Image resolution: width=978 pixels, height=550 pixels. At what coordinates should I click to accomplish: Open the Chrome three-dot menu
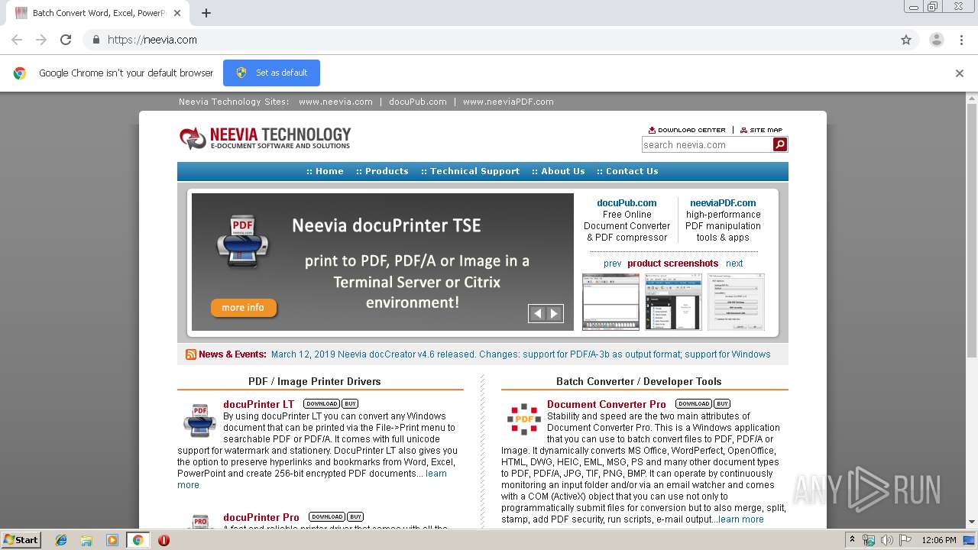pyautogui.click(x=961, y=40)
